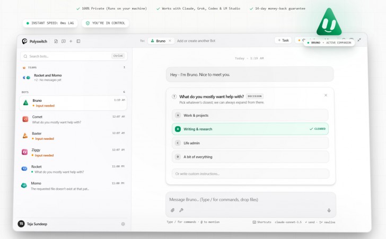Viewport: 386px width, 239px height.
Task: Close the decision card with X
Action: point(326,95)
